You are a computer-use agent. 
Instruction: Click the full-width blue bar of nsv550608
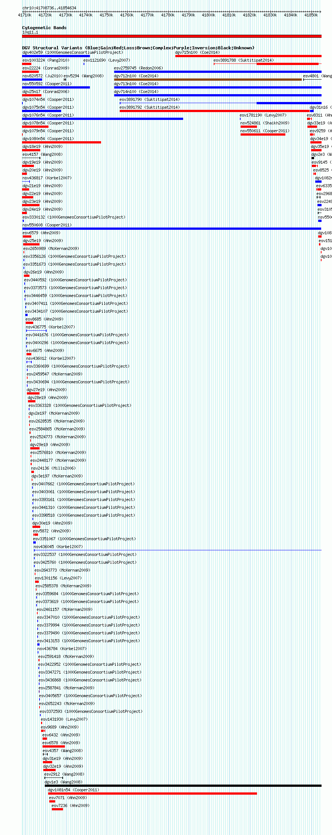click(x=172, y=229)
